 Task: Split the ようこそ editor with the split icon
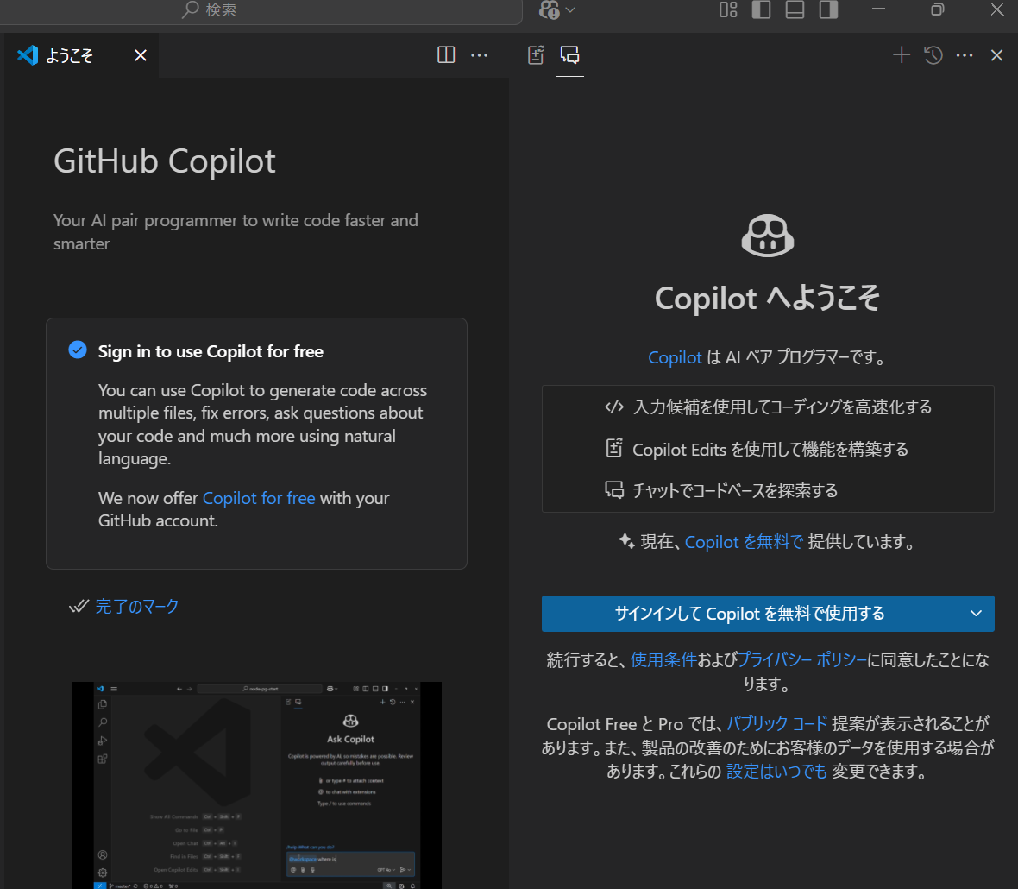click(x=446, y=54)
